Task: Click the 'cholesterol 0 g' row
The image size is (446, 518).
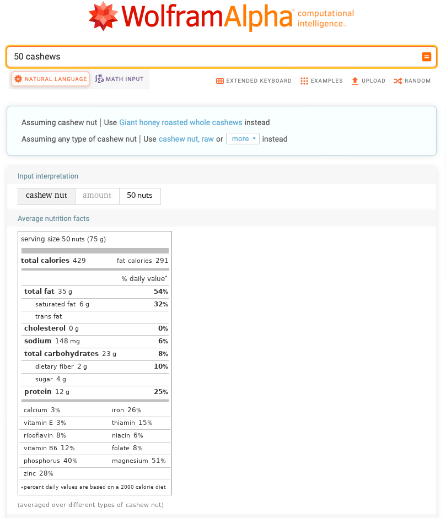Action: click(x=95, y=328)
